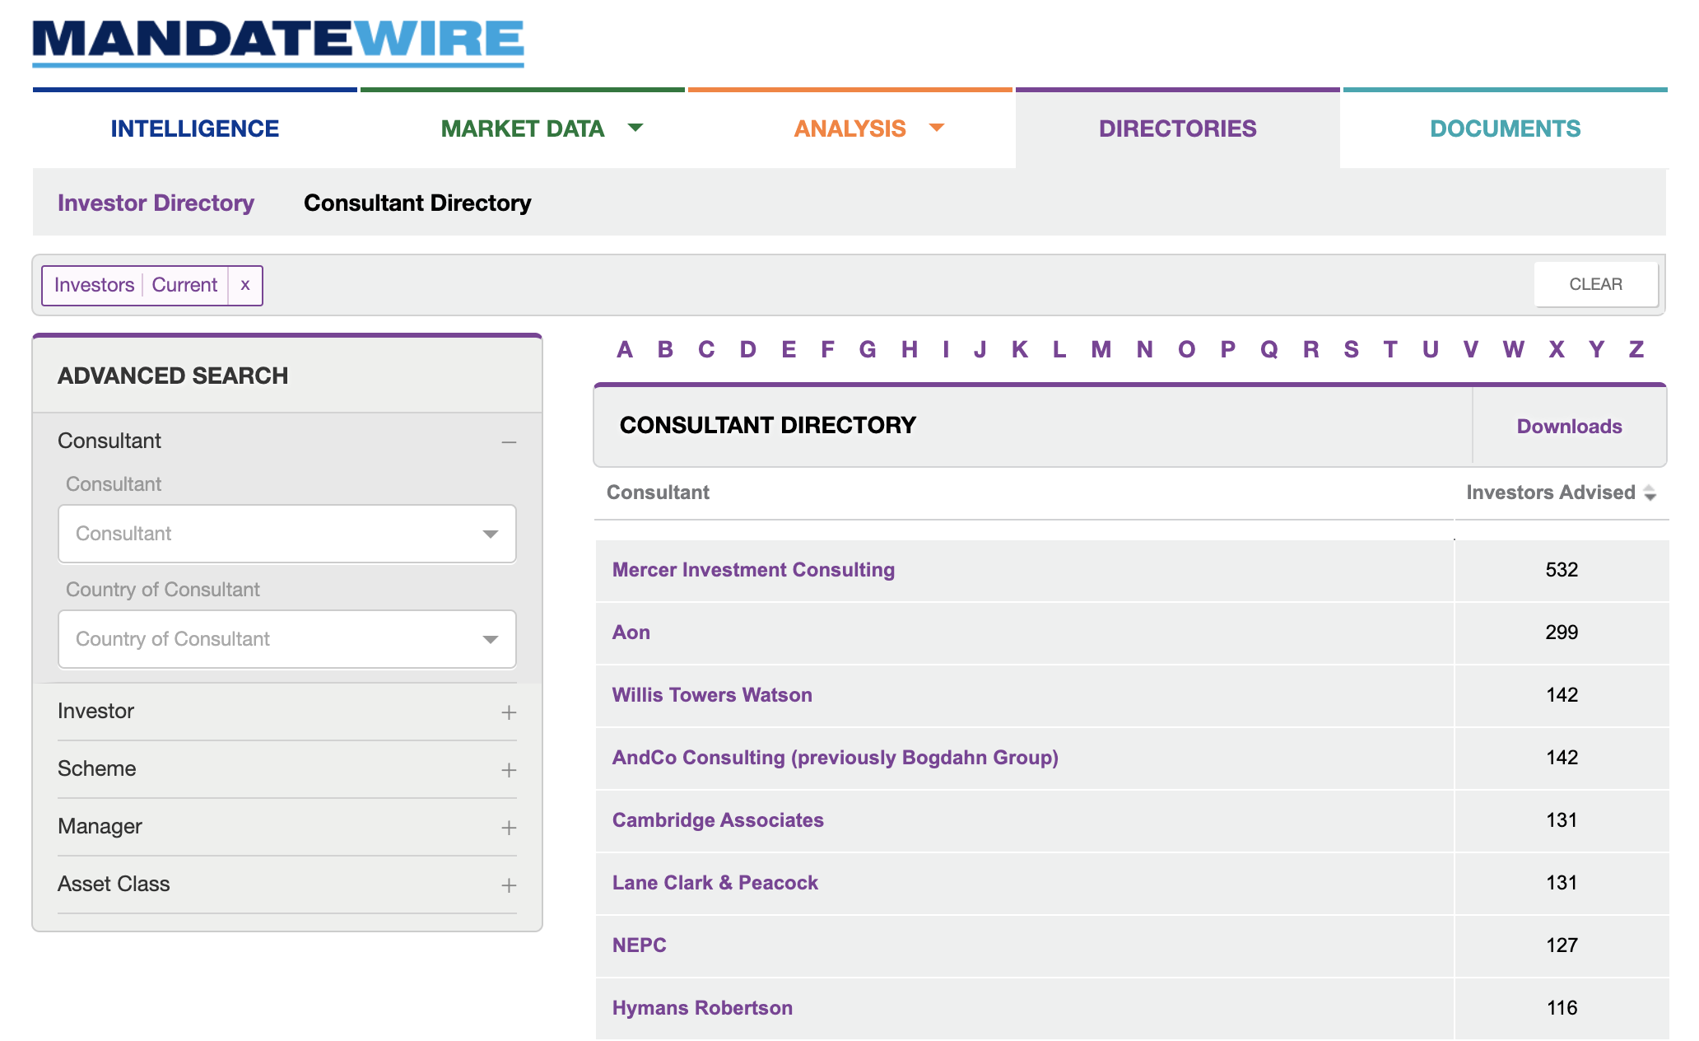Filter consultants by letter J
This screenshot has height=1041, width=1699.
[980, 349]
